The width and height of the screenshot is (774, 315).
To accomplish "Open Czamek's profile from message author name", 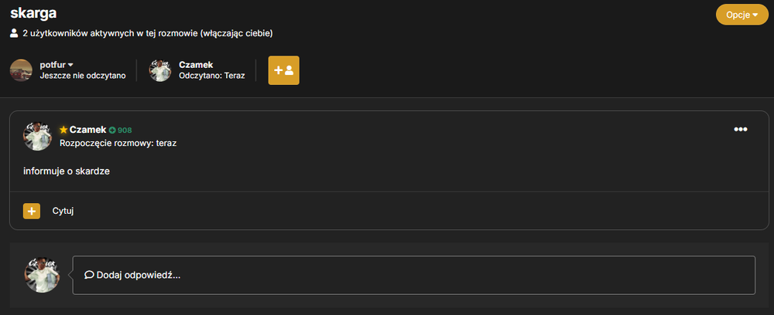I will point(88,130).
